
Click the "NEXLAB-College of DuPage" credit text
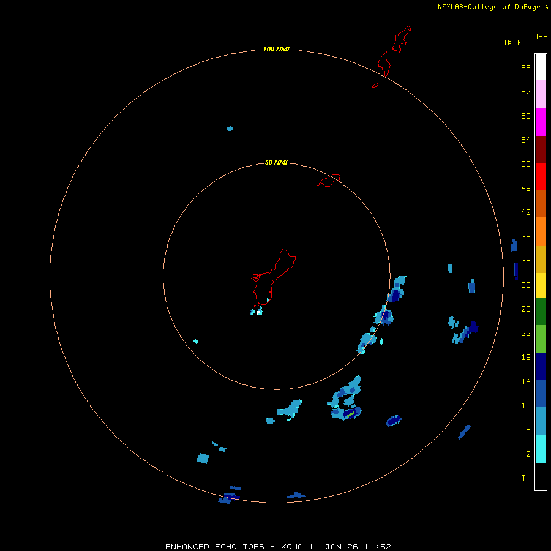click(x=489, y=7)
